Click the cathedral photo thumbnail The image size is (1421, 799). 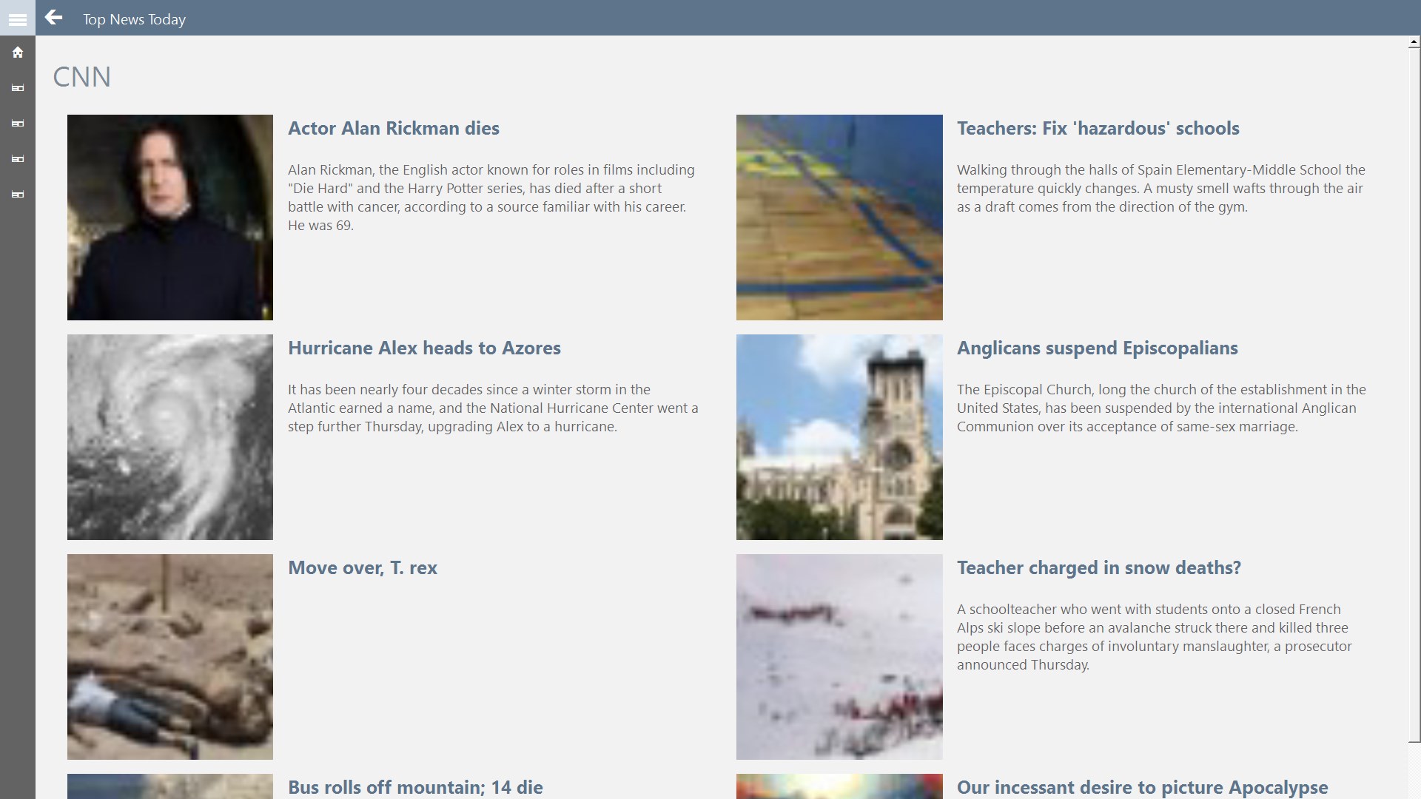pyautogui.click(x=839, y=436)
